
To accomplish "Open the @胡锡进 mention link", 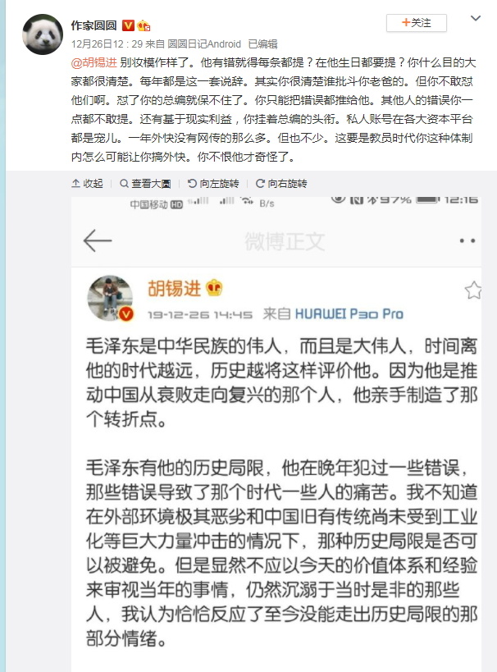I will [93, 62].
